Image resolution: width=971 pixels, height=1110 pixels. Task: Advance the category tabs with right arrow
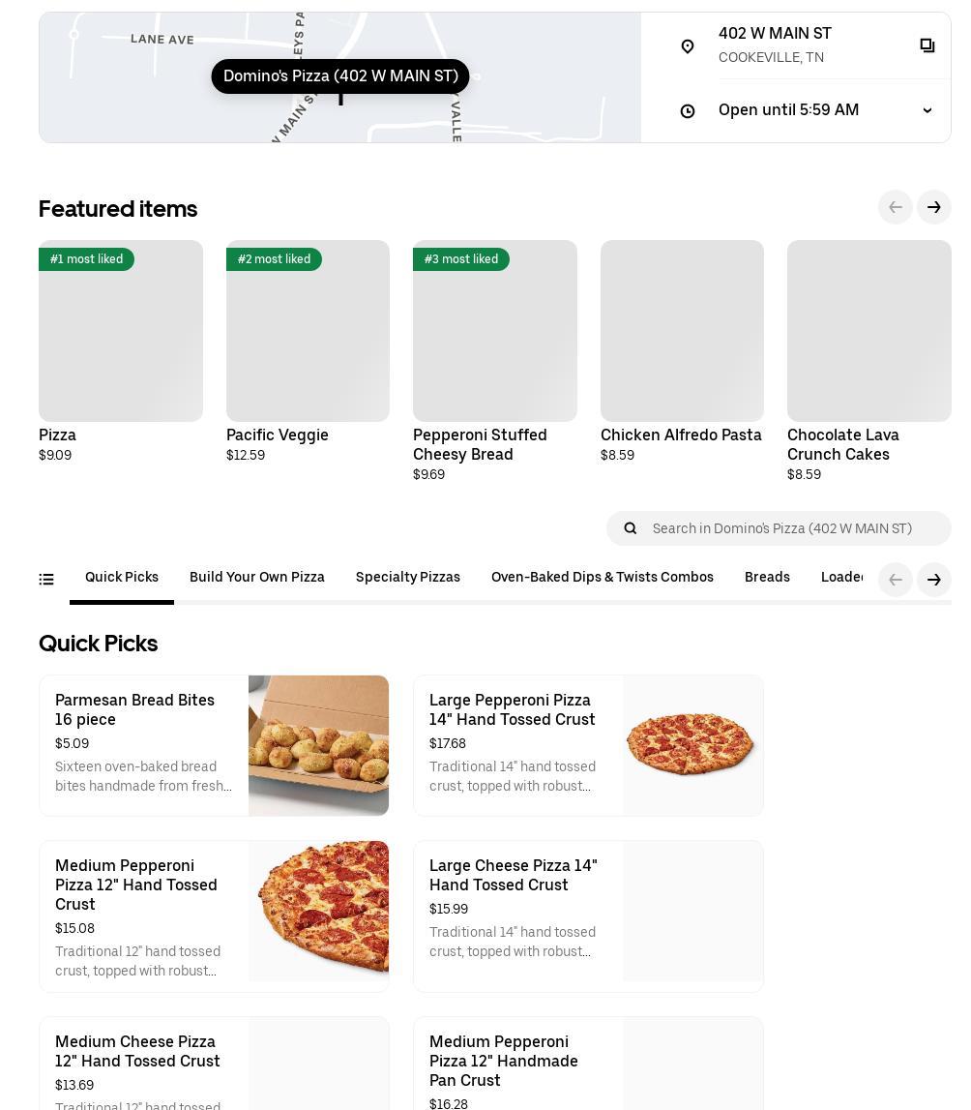click(x=933, y=580)
